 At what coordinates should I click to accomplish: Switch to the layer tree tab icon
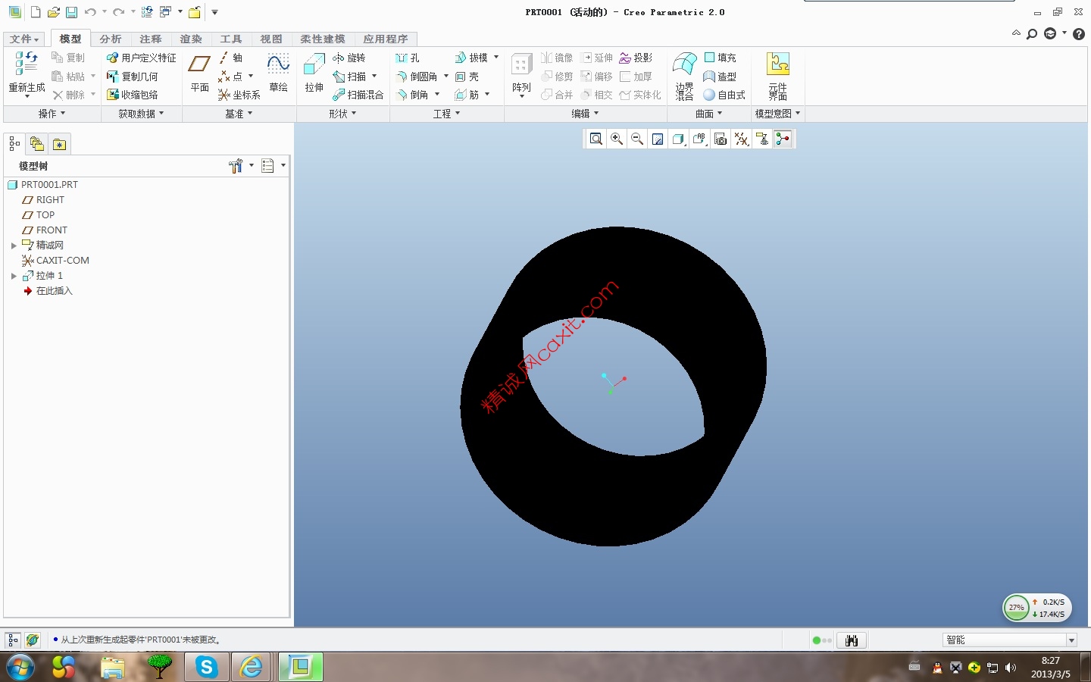(x=36, y=144)
